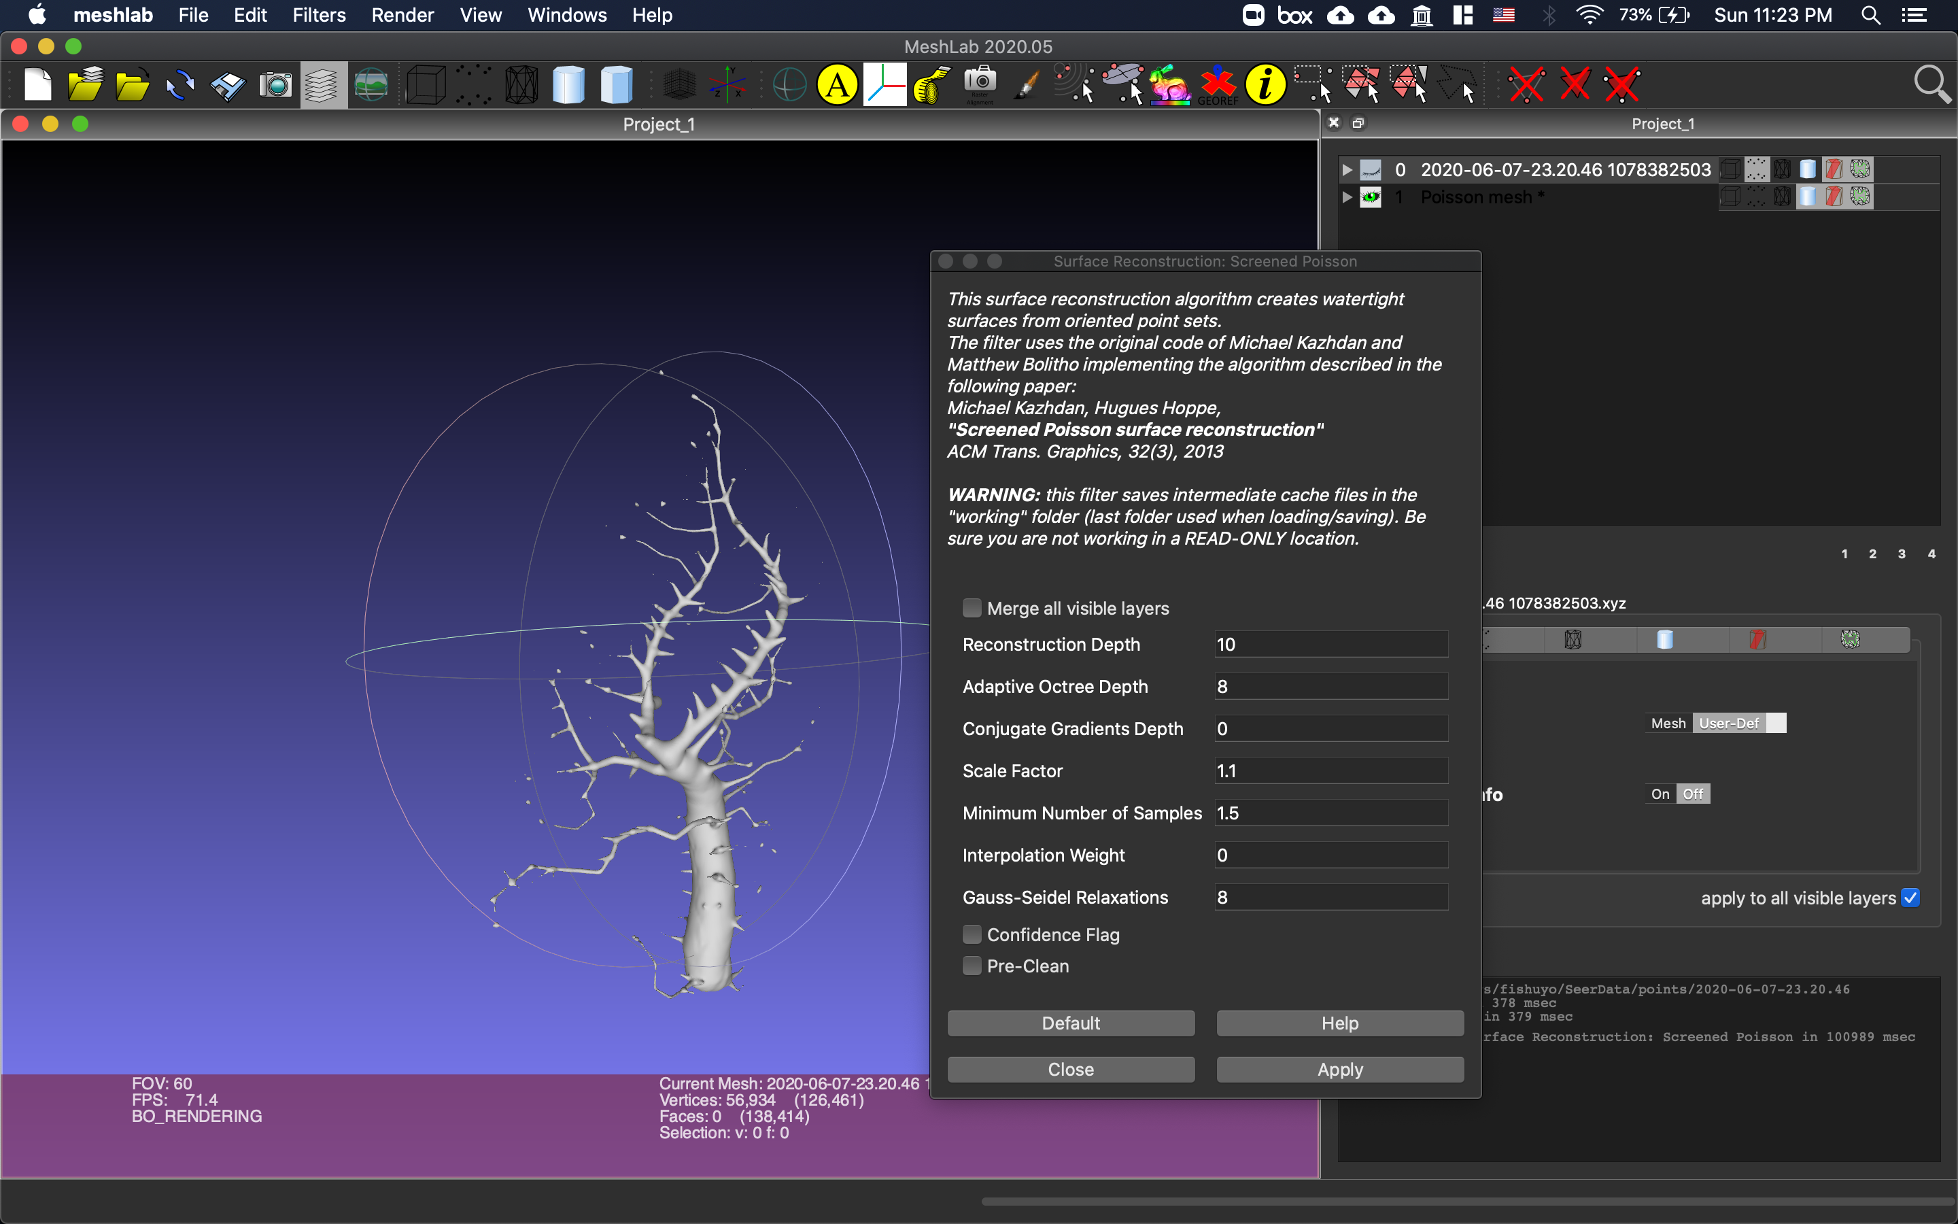Click the Bounding Box cube toolbar icon
Image resolution: width=1958 pixels, height=1224 pixels.
pos(426,84)
